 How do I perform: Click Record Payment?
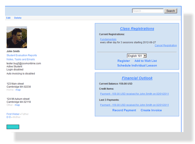(124, 110)
